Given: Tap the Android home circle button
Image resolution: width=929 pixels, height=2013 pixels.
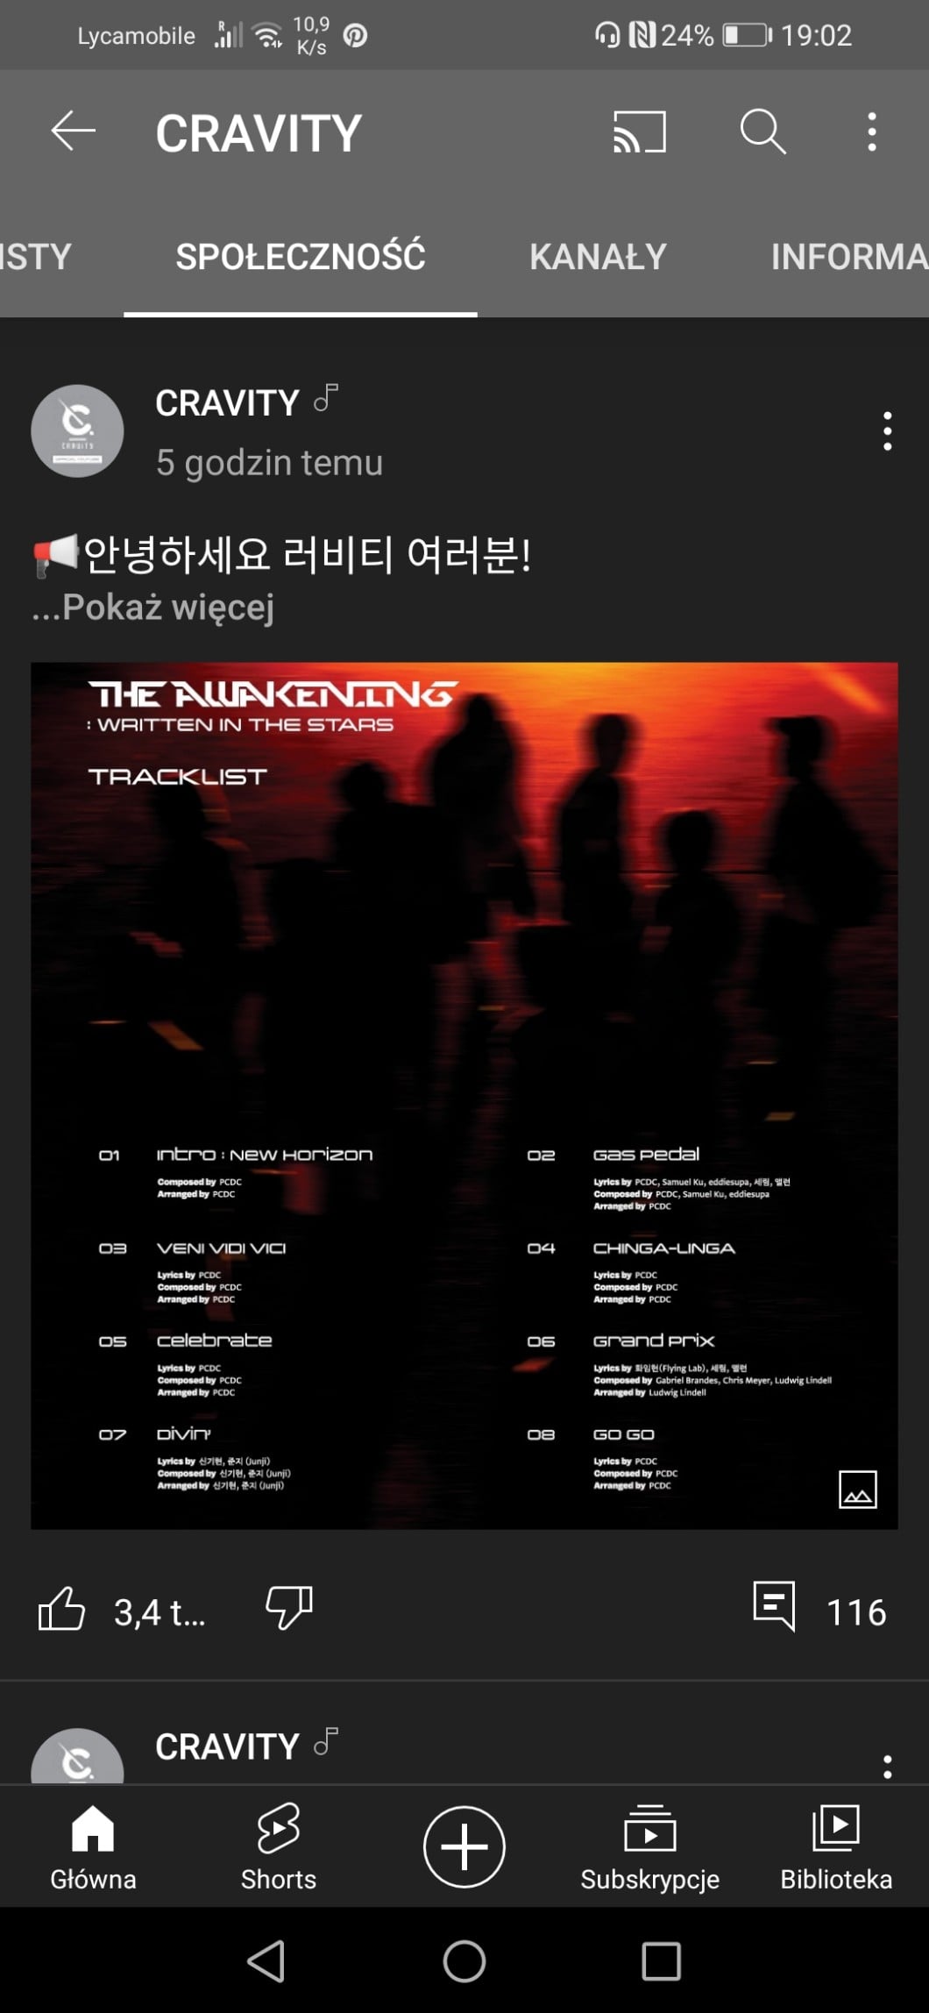Looking at the screenshot, I should pos(464,1960).
